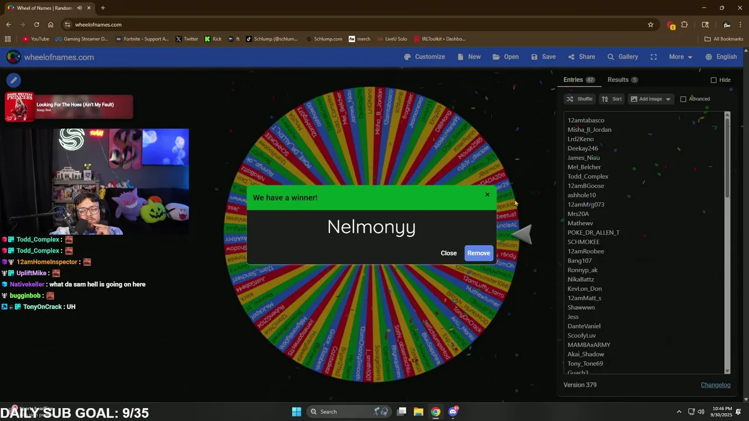Open the Gallery

pyautogui.click(x=623, y=57)
